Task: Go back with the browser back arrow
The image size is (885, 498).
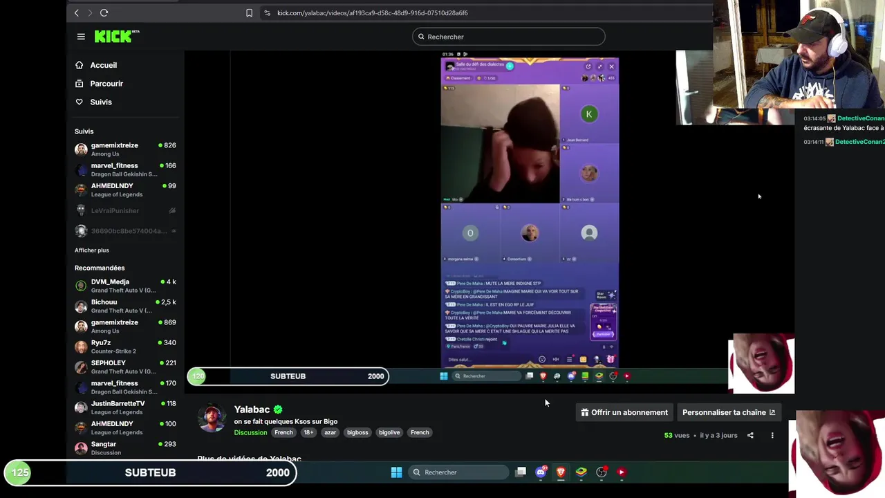Action: (x=77, y=12)
